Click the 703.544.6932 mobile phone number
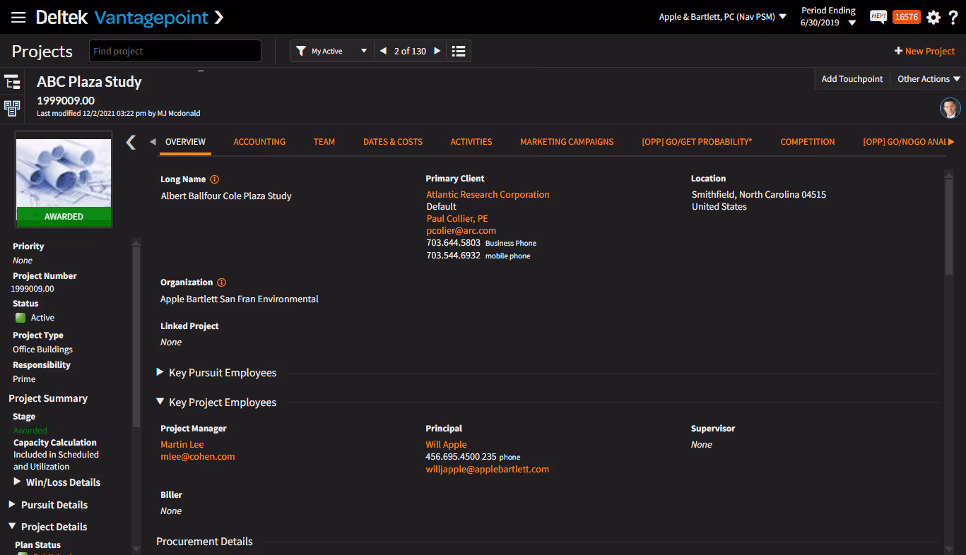Viewport: 966px width, 555px height. pyautogui.click(x=453, y=255)
